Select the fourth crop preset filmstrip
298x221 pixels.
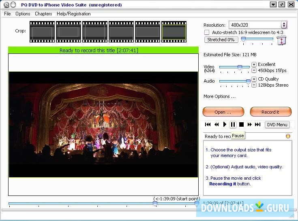121,32
